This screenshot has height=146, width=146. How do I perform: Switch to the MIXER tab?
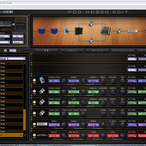[98, 51]
